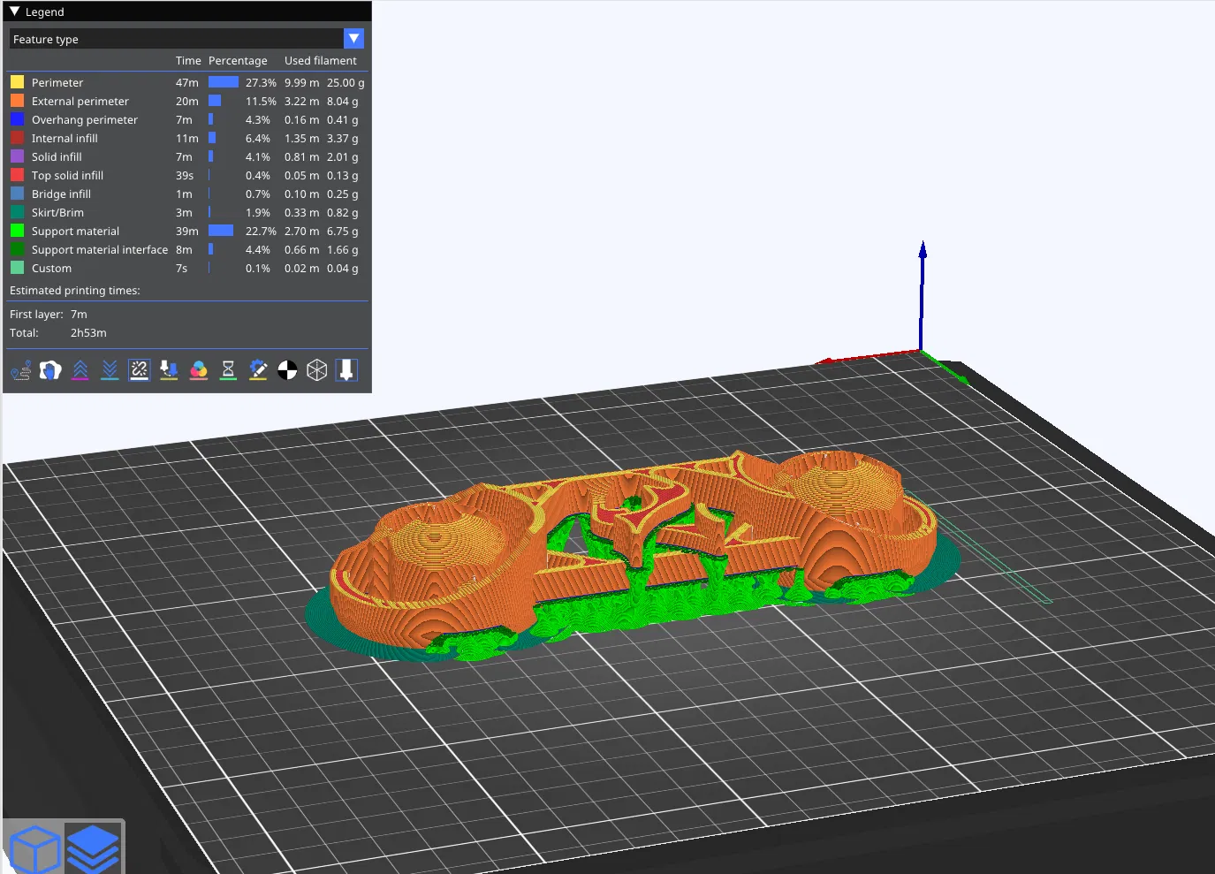Image resolution: width=1215 pixels, height=874 pixels.
Task: Click the Total print time 2h53m
Action: point(88,333)
